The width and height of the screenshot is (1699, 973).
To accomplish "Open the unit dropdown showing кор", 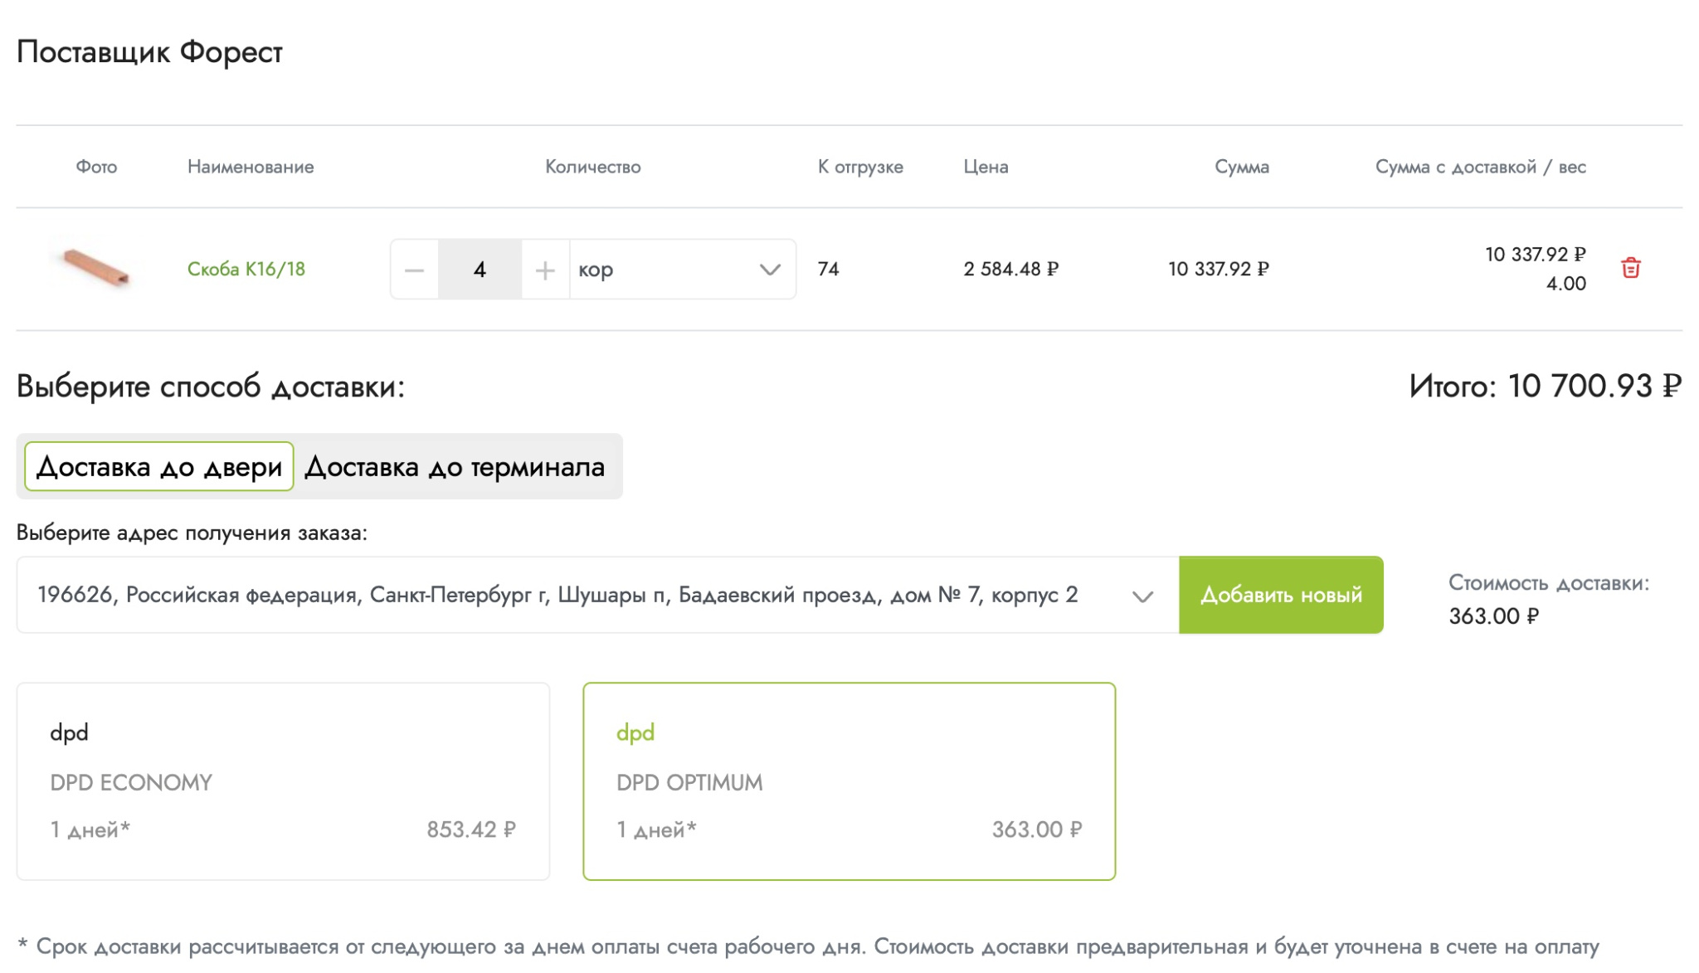I will 682,270.
